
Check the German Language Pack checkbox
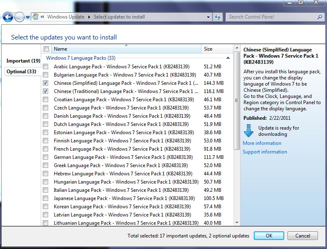pos(46,157)
